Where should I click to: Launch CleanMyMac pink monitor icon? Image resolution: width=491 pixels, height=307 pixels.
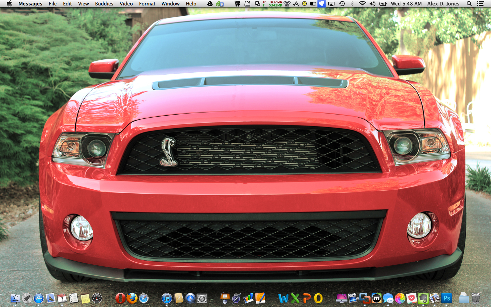click(342, 298)
